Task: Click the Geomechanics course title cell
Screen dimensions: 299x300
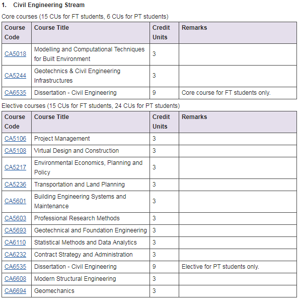Action: (91, 291)
